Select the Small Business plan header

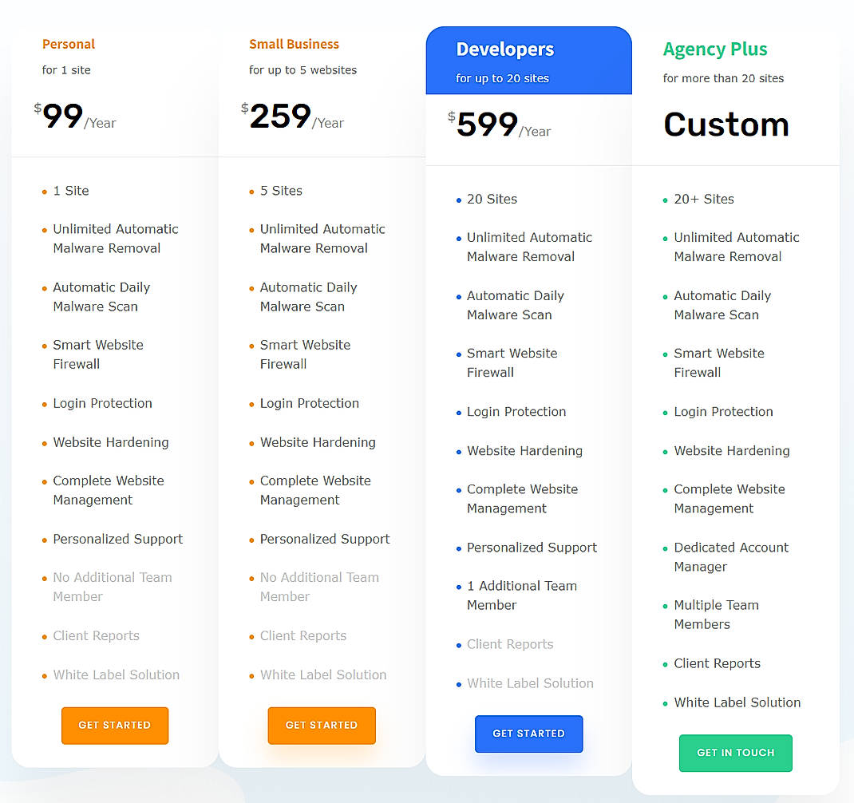coord(294,44)
